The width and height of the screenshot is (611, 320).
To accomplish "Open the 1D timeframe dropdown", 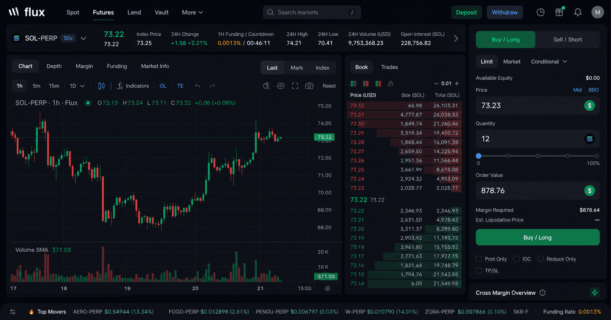I will click(x=77, y=86).
